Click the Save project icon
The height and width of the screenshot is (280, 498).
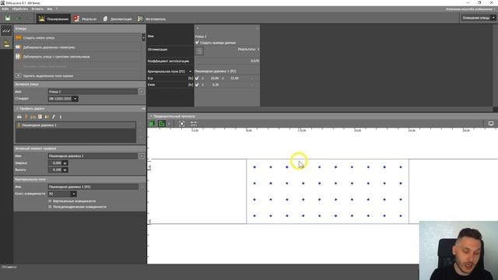[x=8, y=19]
